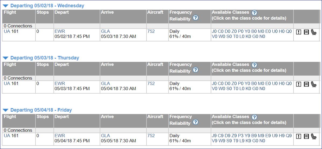Collapse Departing 05/04/18 Friday section
The image size is (322, 149).
pyautogui.click(x=6, y=110)
